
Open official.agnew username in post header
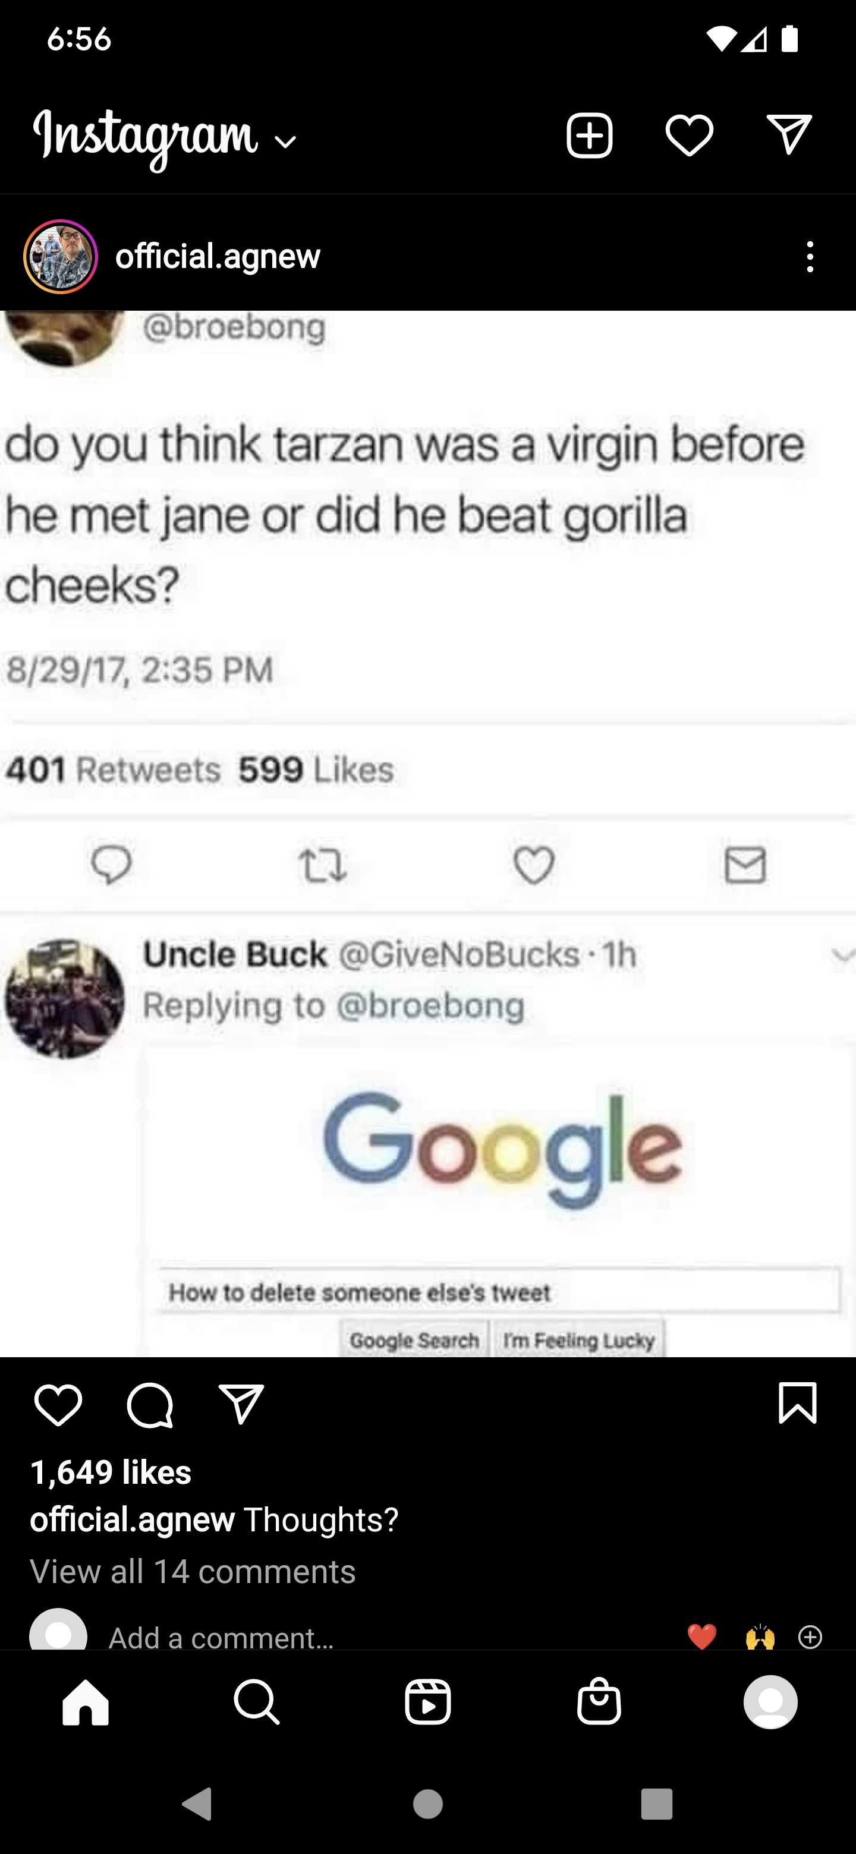pos(218,256)
